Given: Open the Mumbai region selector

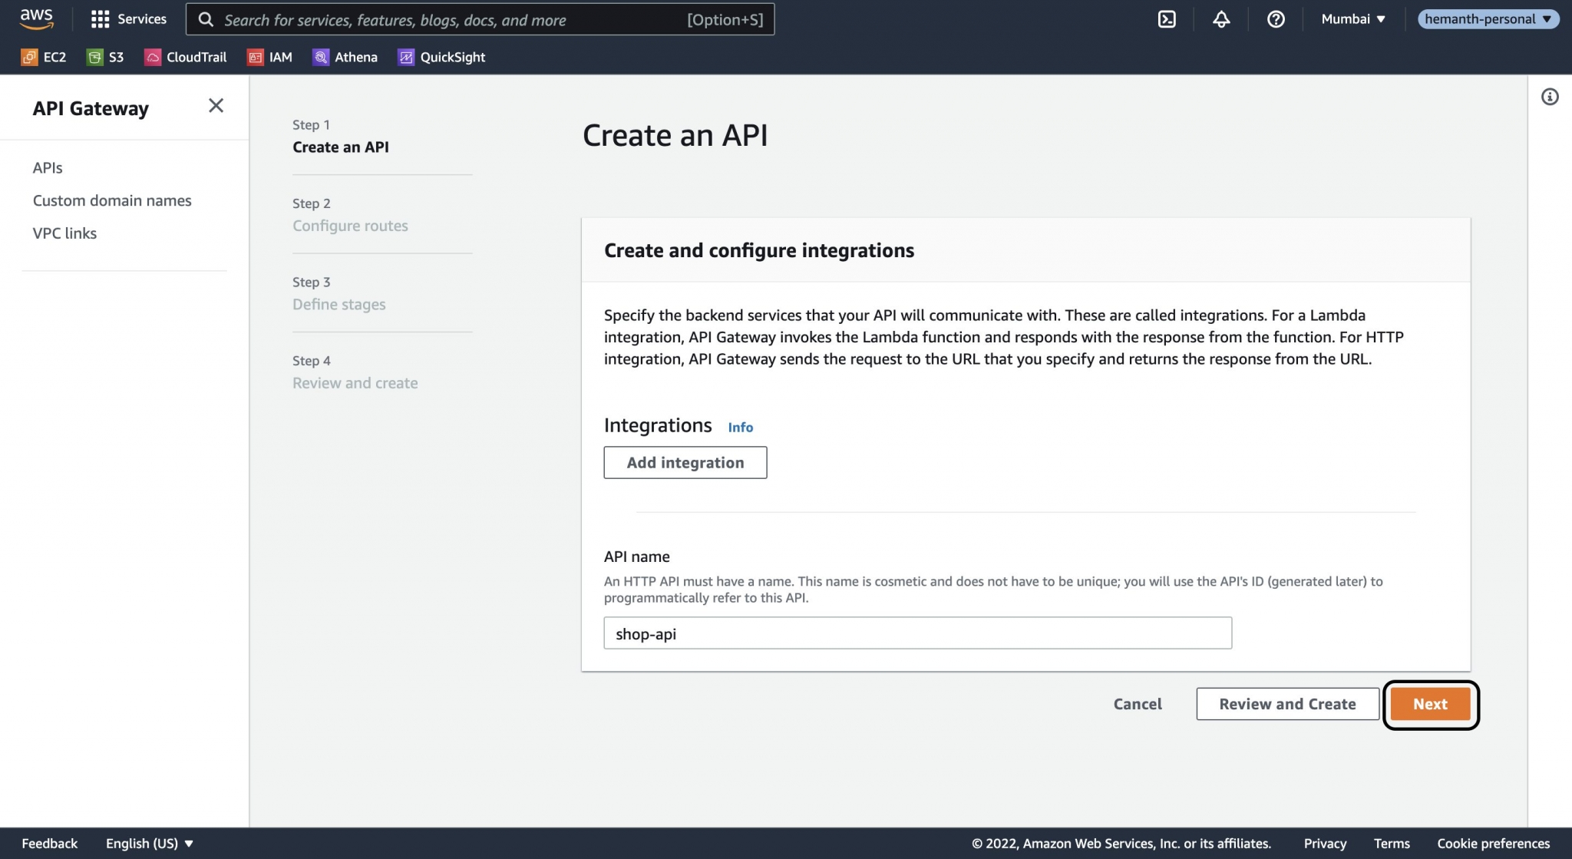Looking at the screenshot, I should (x=1352, y=18).
